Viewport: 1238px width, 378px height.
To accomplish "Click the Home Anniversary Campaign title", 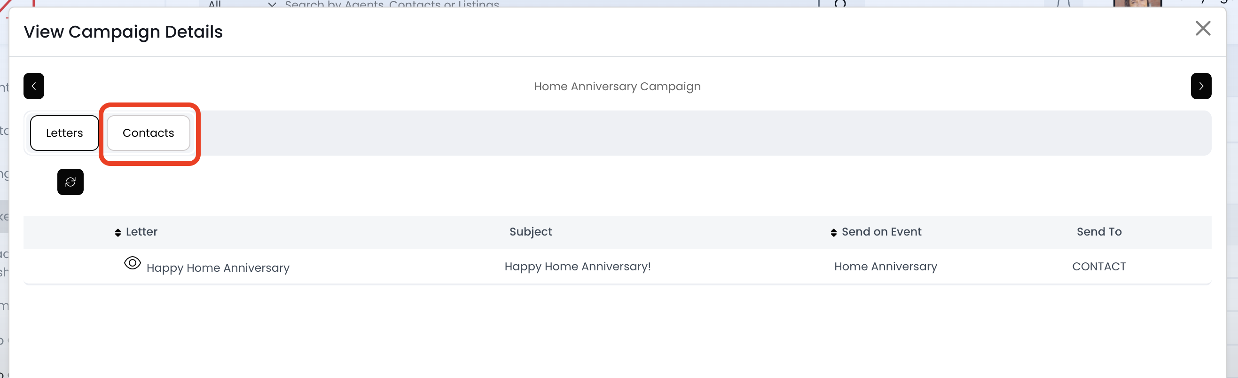I will pyautogui.click(x=617, y=87).
